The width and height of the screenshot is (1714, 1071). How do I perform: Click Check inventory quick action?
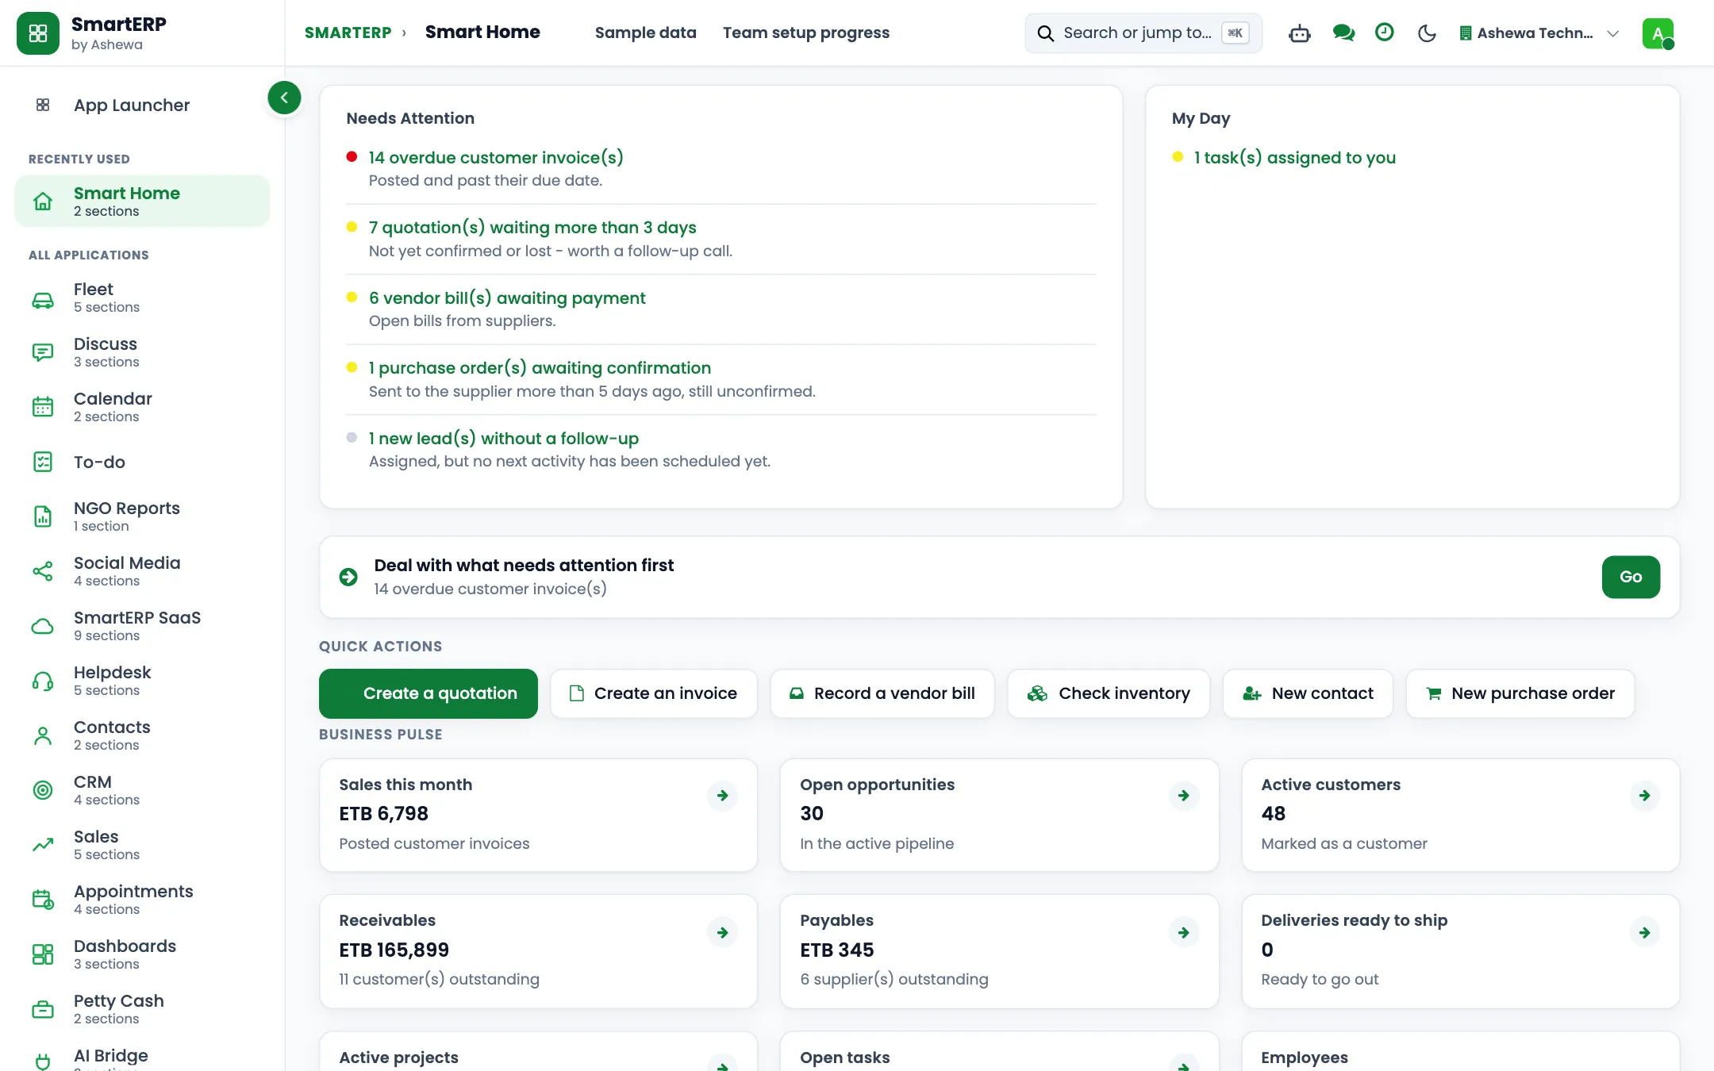coord(1109,693)
